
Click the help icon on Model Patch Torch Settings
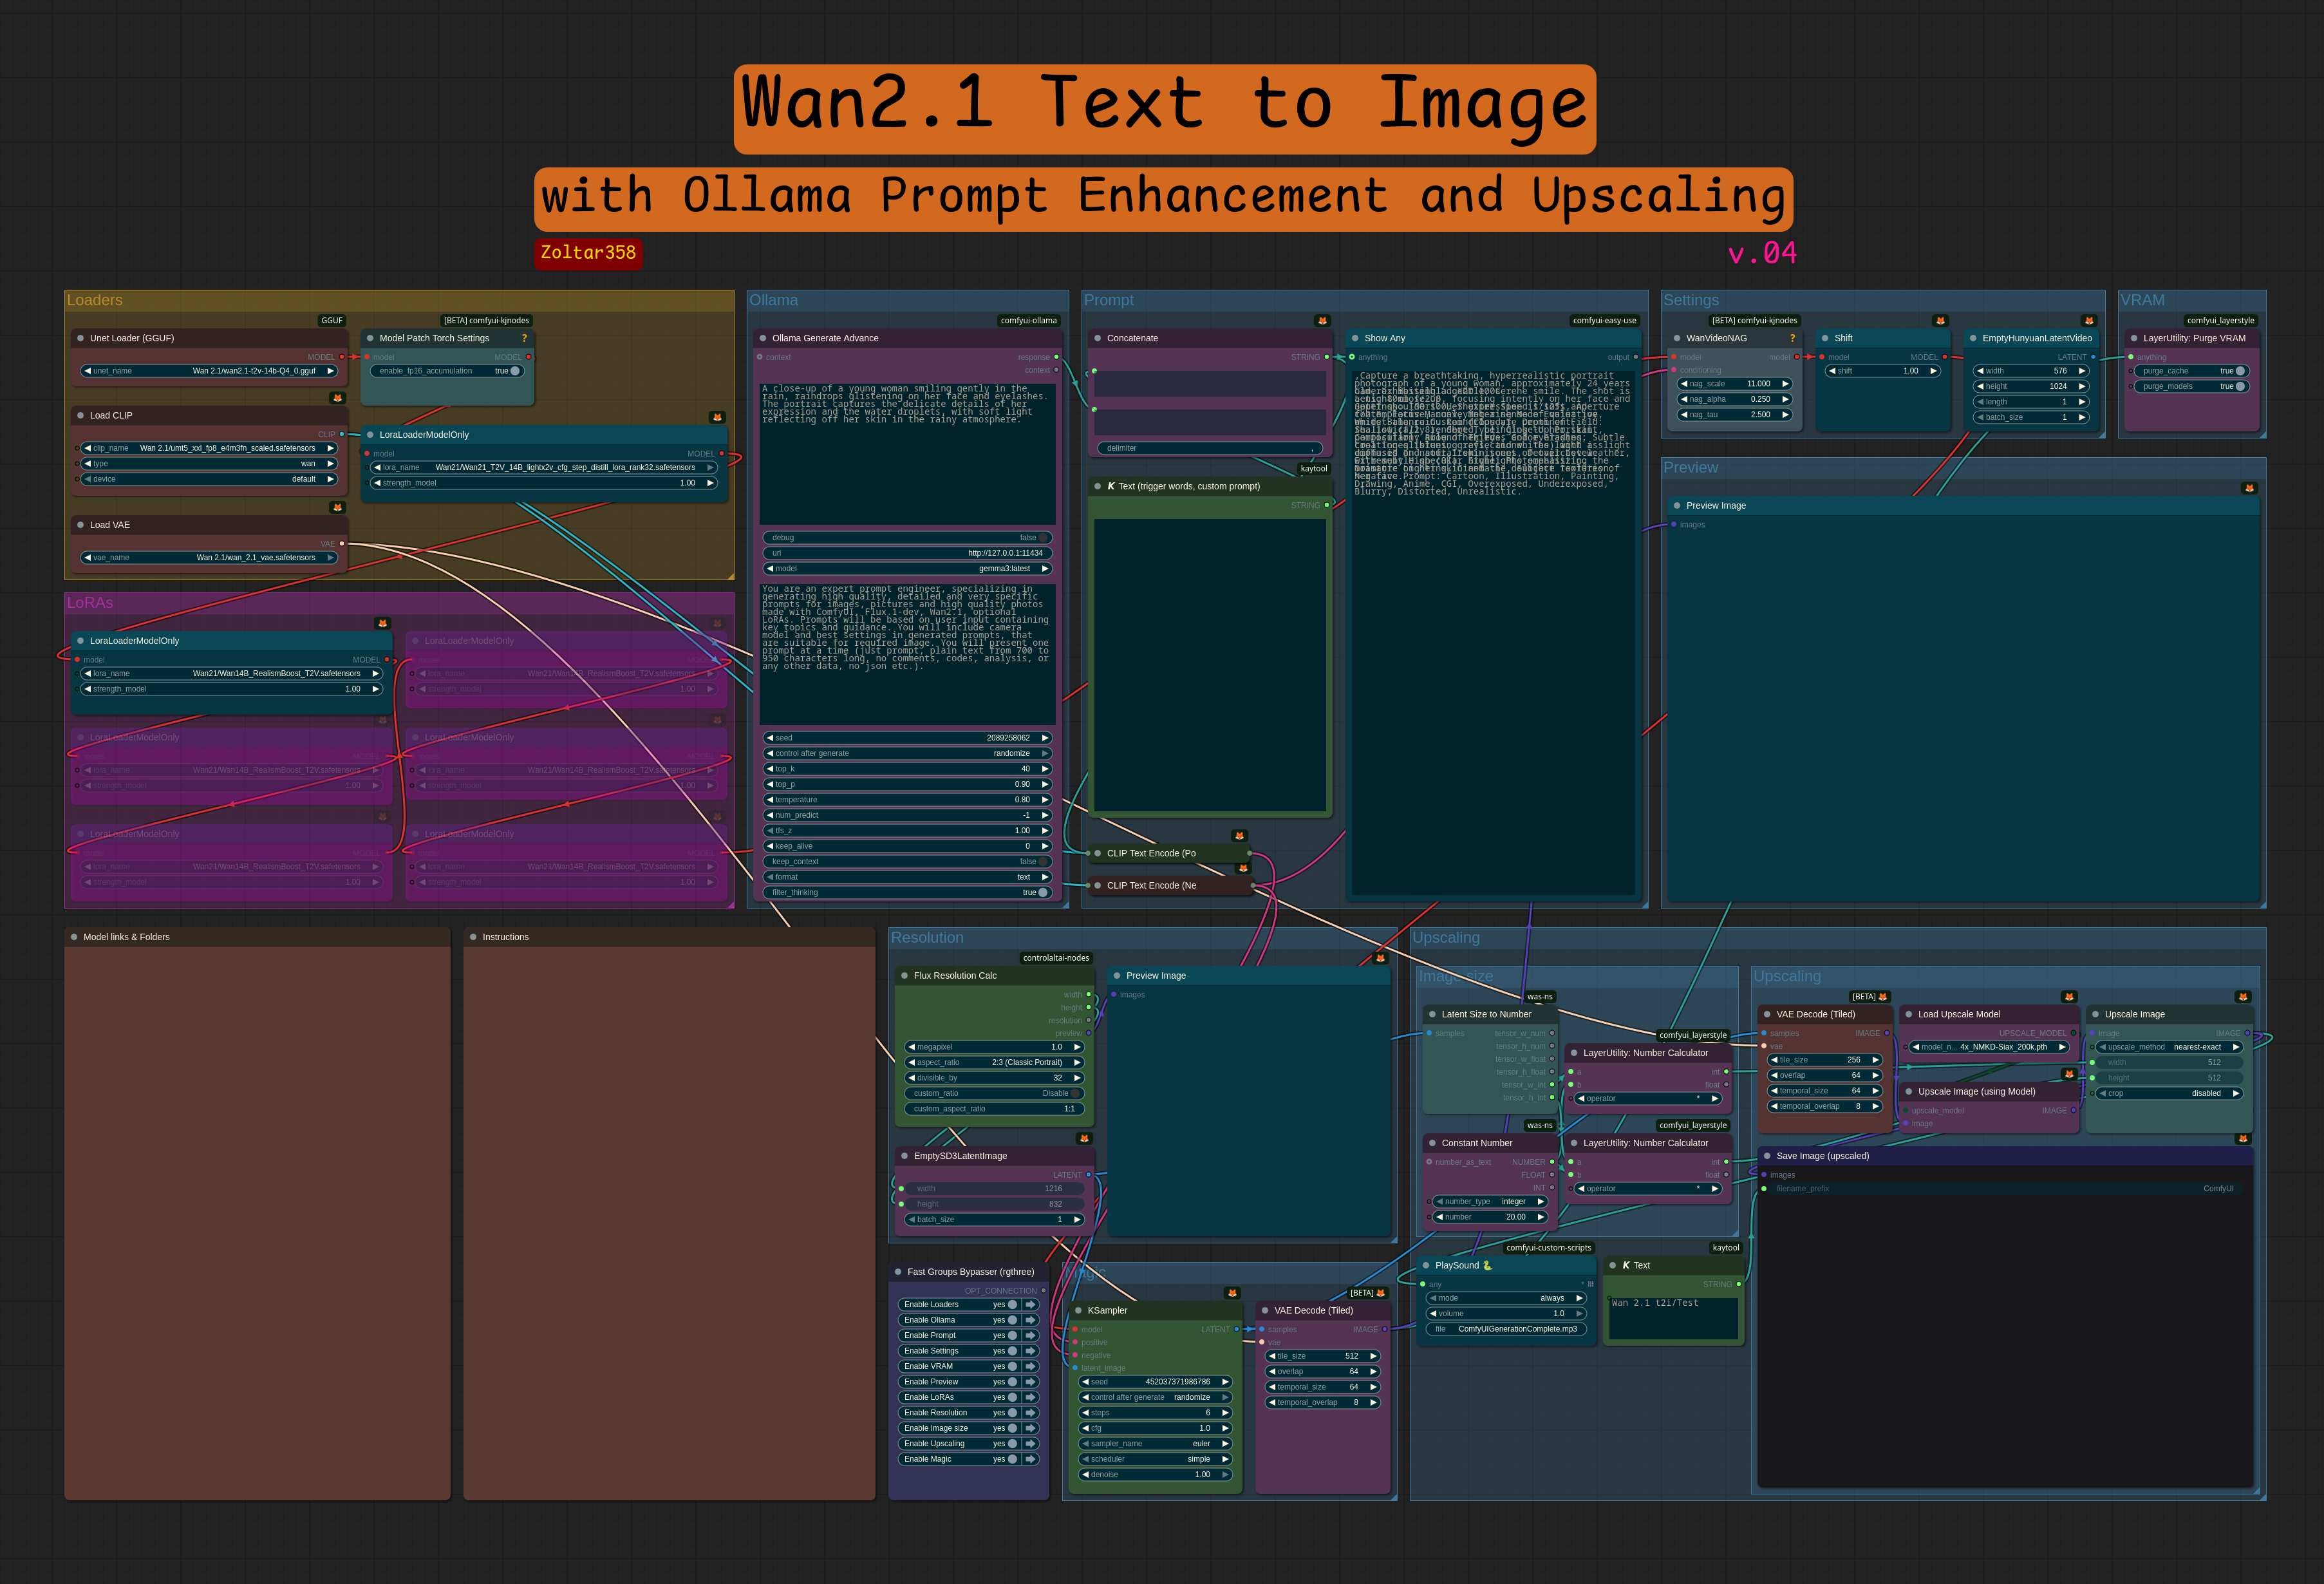click(524, 338)
